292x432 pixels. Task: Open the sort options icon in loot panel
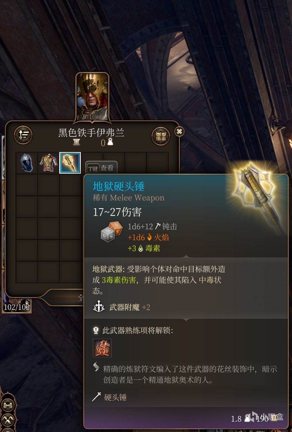pos(23,135)
